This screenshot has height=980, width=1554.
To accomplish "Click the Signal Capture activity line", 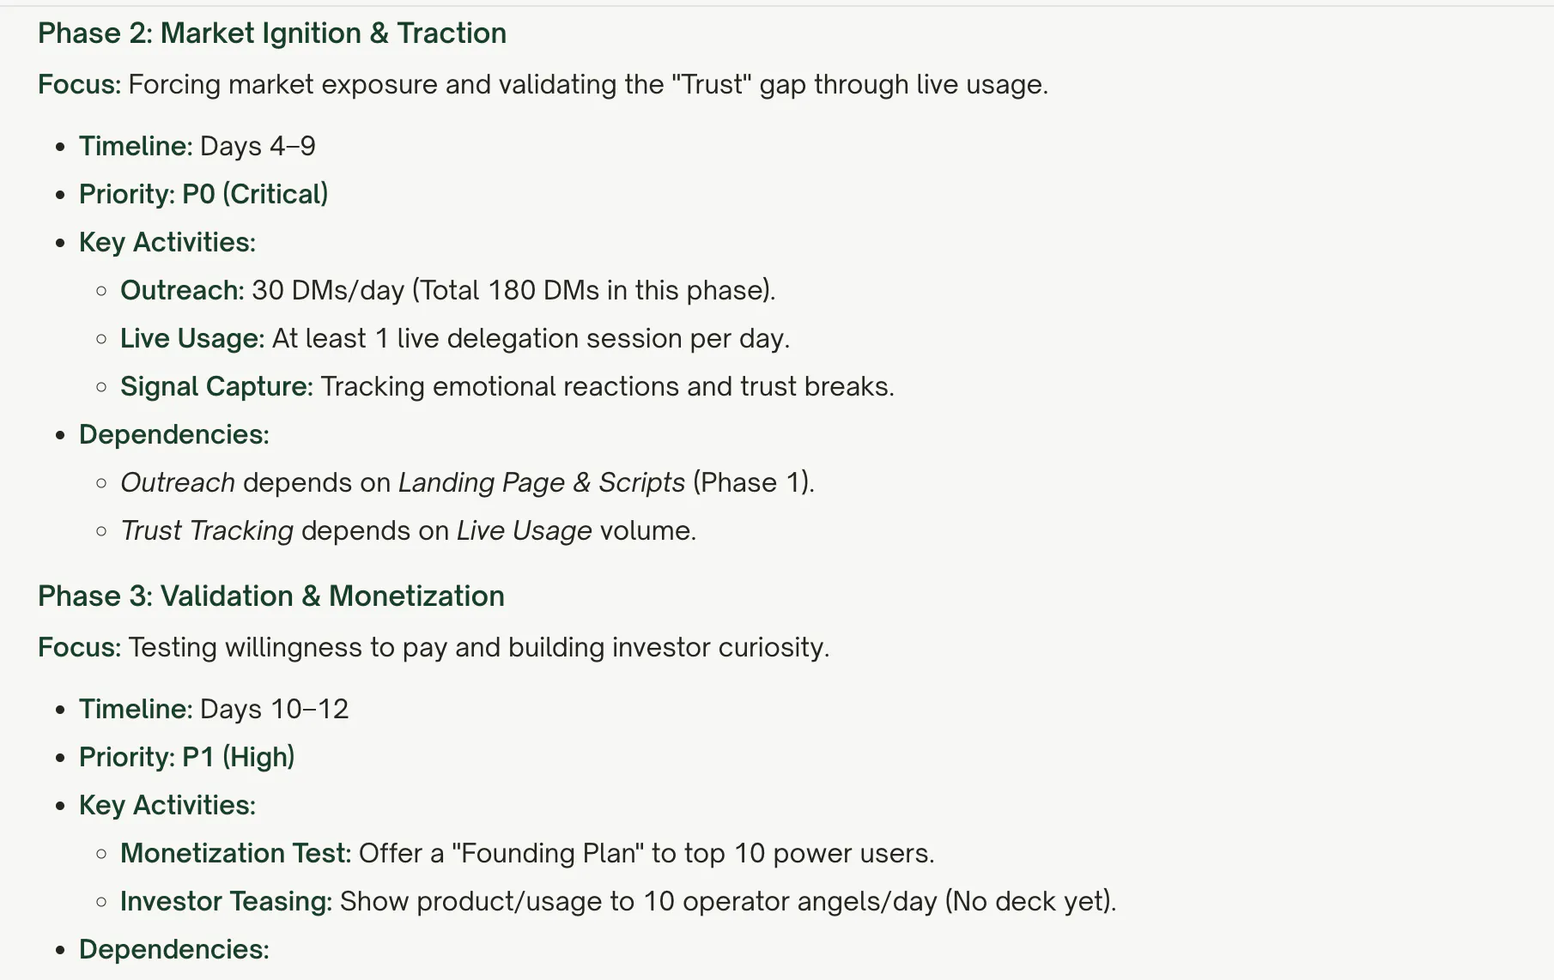I will tap(507, 386).
